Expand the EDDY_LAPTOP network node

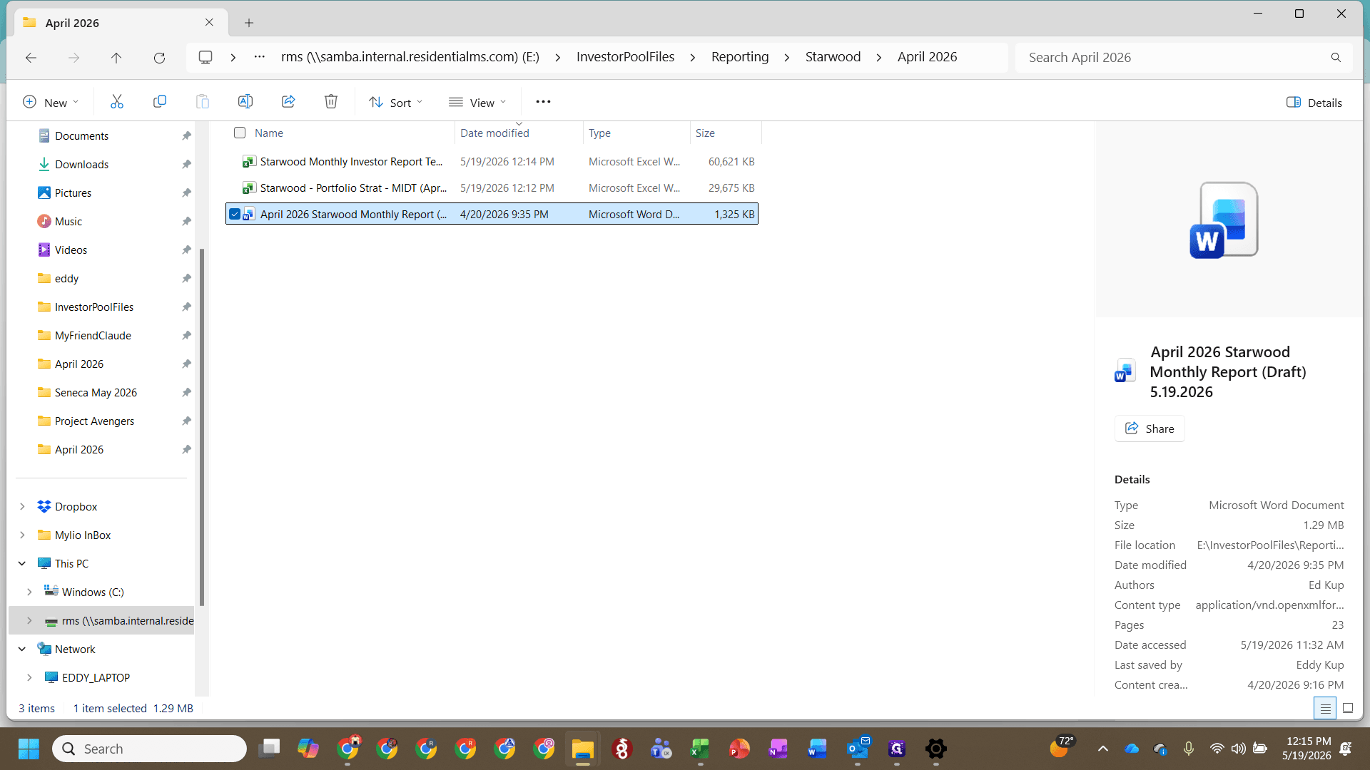[x=29, y=677]
